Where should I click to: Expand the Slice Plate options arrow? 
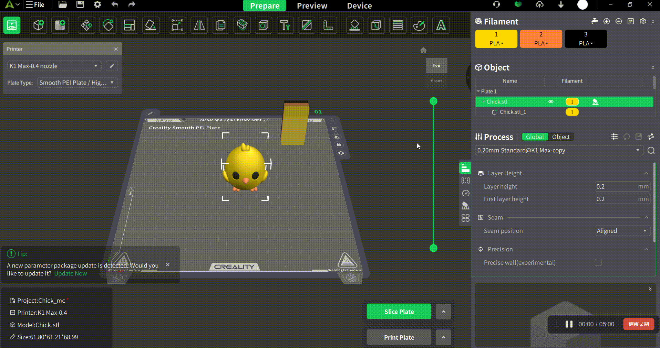click(x=443, y=312)
